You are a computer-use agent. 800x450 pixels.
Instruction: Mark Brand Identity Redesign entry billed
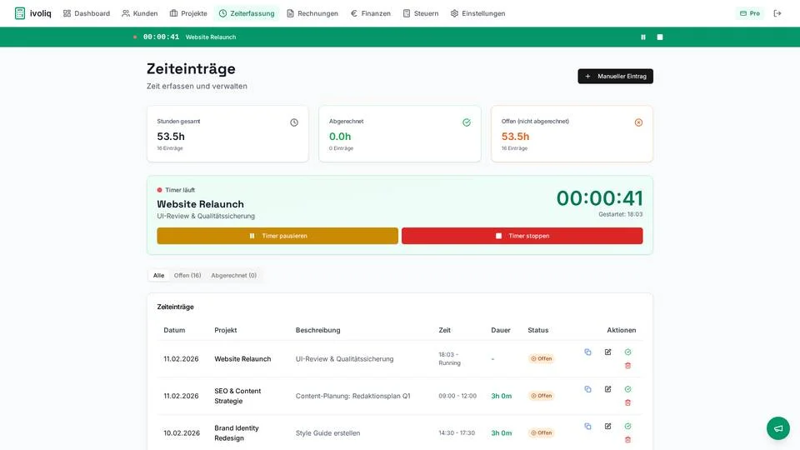click(627, 426)
